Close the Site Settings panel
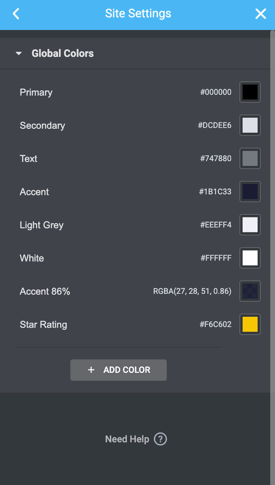 click(x=260, y=14)
